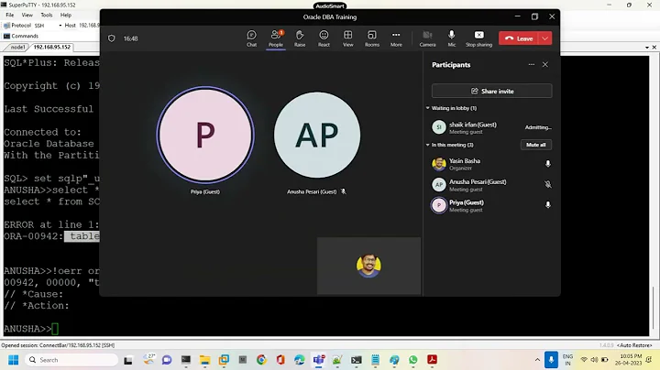Viewport: 660px width, 370px height.
Task: Open File Explorer from the taskbar
Action: tap(205, 360)
